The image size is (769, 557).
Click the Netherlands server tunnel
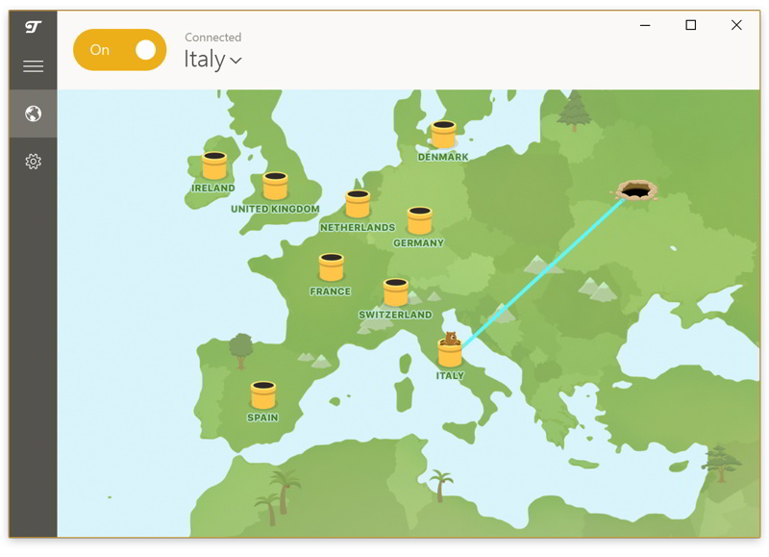click(358, 204)
